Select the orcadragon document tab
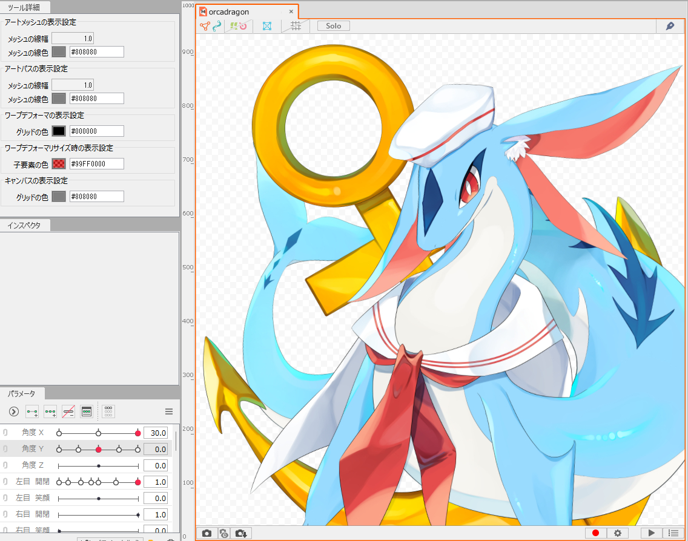This screenshot has height=541, width=688. pos(248,12)
